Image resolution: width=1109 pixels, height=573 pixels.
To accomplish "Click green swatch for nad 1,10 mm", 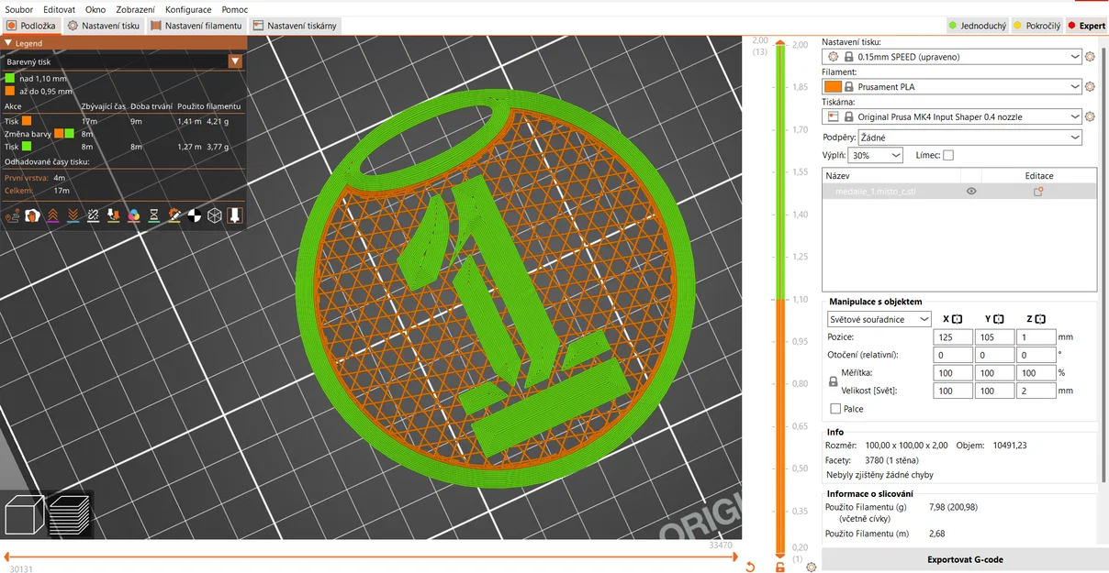I will pos(10,79).
